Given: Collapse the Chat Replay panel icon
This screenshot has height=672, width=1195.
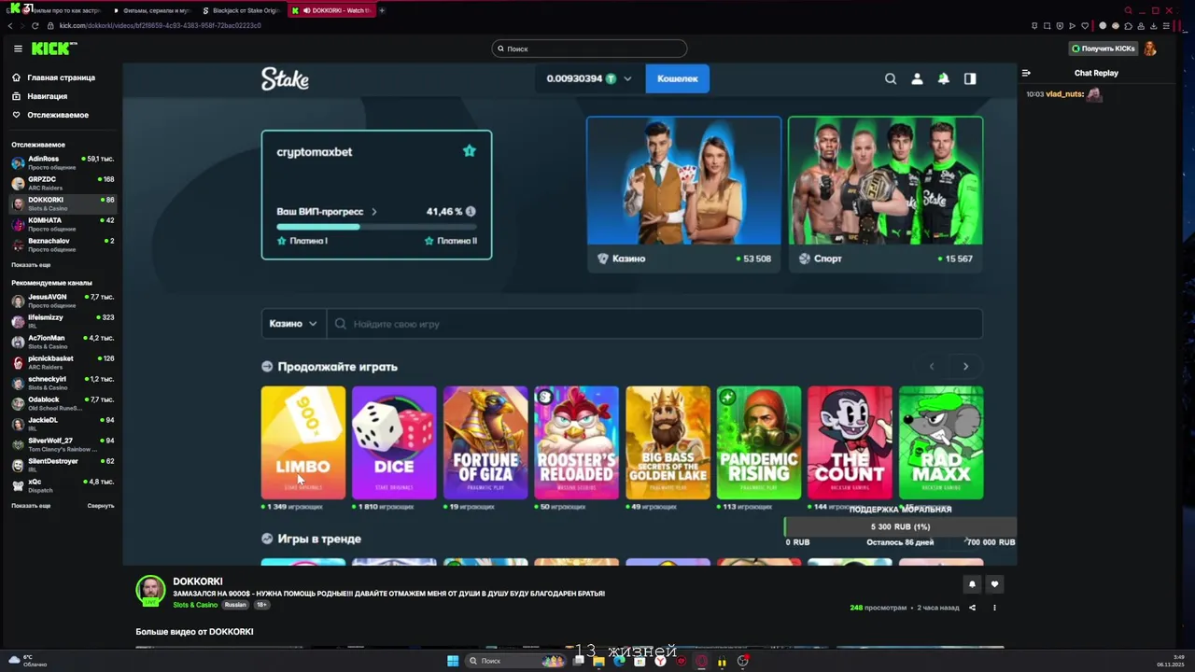Looking at the screenshot, I should click(x=1026, y=73).
